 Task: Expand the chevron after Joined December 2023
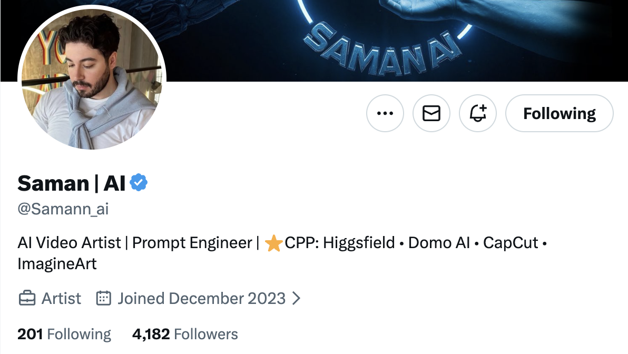(296, 299)
